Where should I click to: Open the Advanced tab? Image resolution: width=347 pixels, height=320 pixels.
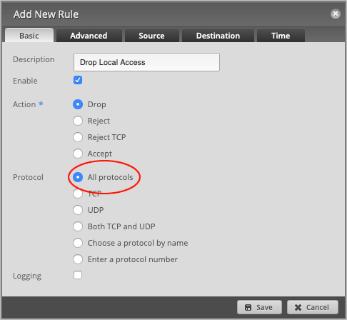click(89, 36)
